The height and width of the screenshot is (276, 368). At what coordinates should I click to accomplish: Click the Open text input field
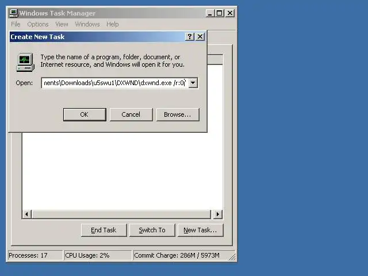coord(115,83)
